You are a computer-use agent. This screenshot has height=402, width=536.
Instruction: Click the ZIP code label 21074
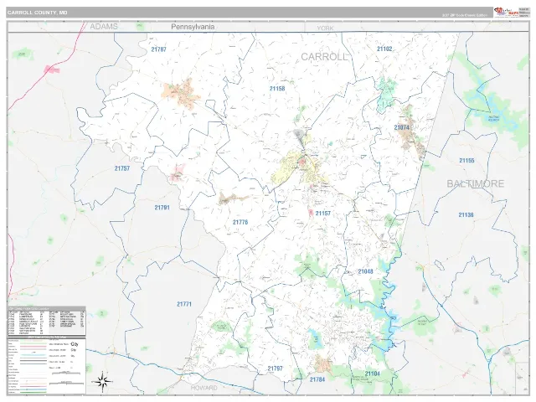click(x=401, y=127)
